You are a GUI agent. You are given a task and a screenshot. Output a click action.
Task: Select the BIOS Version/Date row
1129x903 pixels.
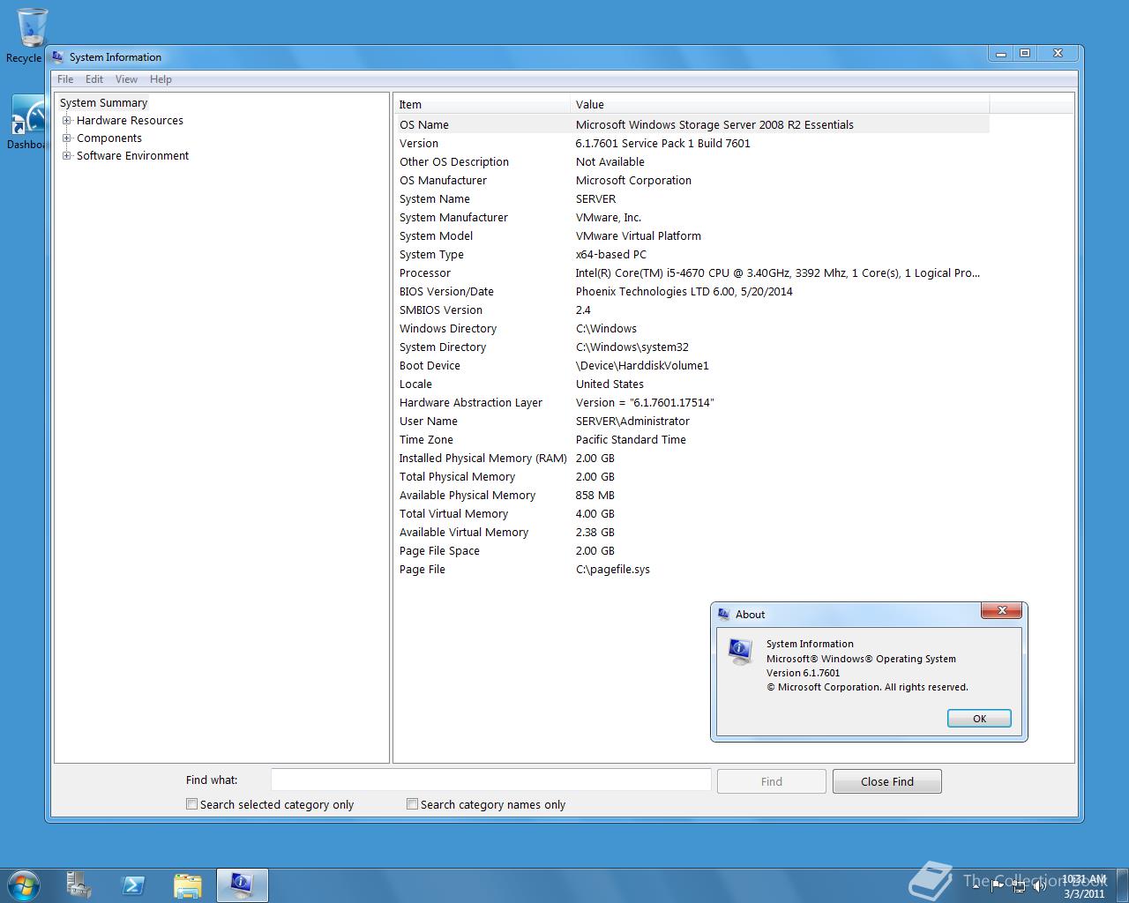tap(692, 291)
